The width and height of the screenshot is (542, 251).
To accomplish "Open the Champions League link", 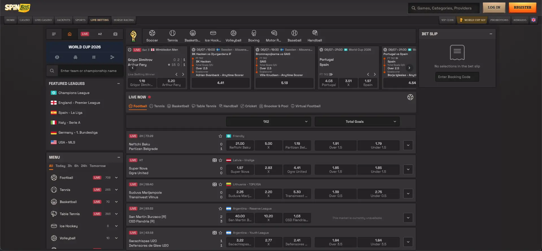I will click(74, 93).
